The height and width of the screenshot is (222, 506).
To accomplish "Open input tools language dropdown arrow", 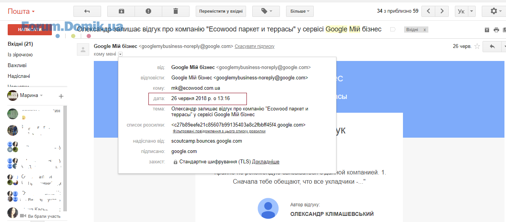I will (x=472, y=11).
